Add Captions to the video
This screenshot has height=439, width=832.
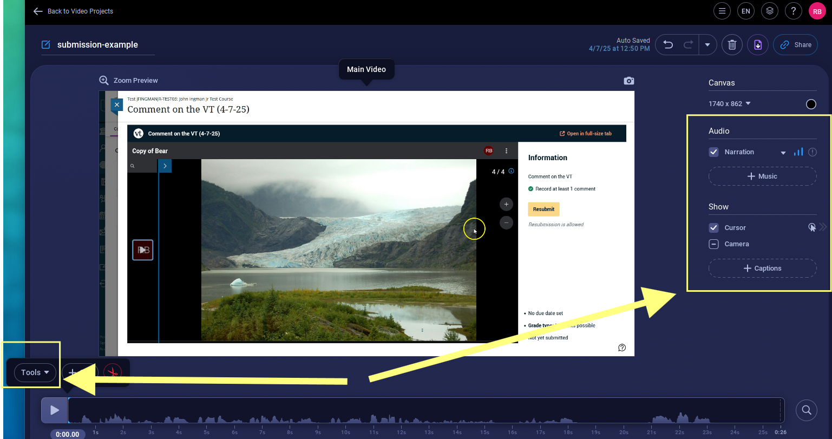[x=762, y=268]
